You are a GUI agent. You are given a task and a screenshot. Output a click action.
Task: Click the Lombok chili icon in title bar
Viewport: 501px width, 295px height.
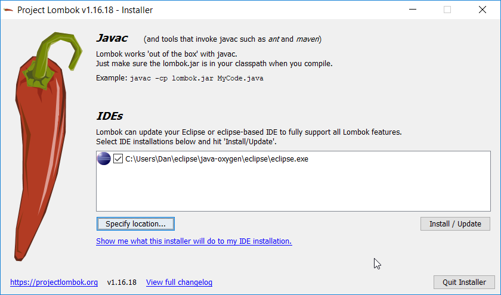coord(8,10)
